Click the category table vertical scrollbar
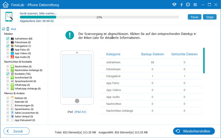Screen dimensions: 221x138 coord(204,61)
